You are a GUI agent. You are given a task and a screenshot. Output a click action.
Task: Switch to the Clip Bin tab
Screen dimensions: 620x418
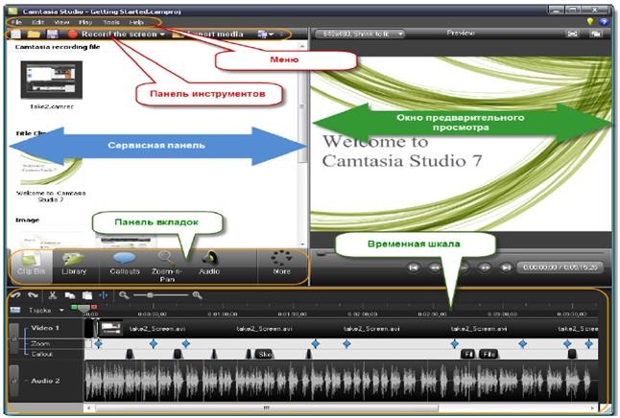[31, 266]
